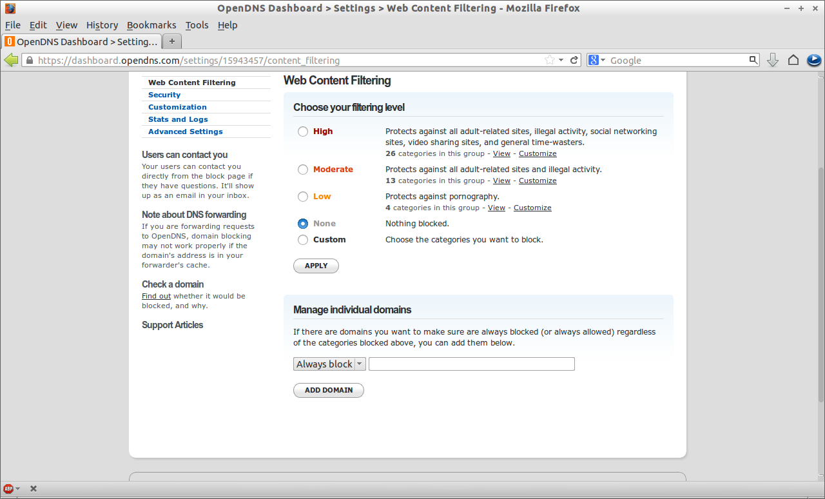Image resolution: width=825 pixels, height=499 pixels.
Task: Open the Help menu
Action: pos(228,25)
